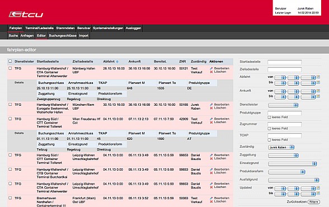Check the row checkbox for Wien Freudenau
Image resolution: width=329 pixels, height=207 pixels.
click(10, 119)
